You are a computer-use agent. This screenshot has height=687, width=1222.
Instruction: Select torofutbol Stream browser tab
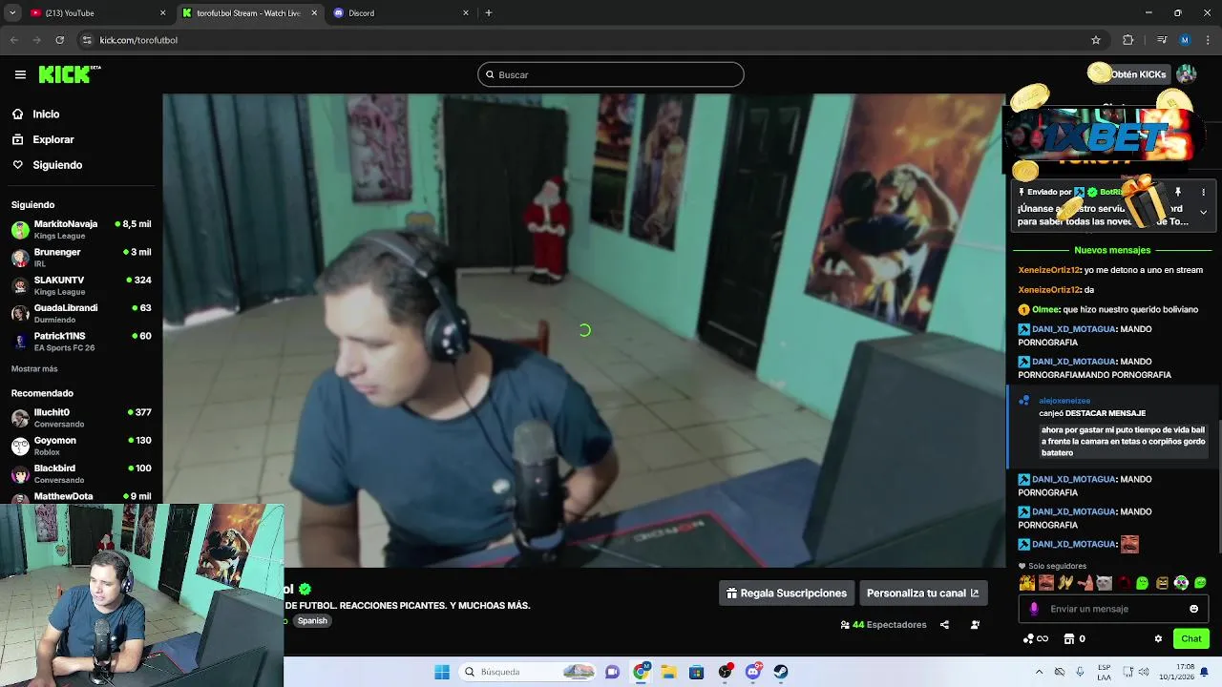coord(248,13)
